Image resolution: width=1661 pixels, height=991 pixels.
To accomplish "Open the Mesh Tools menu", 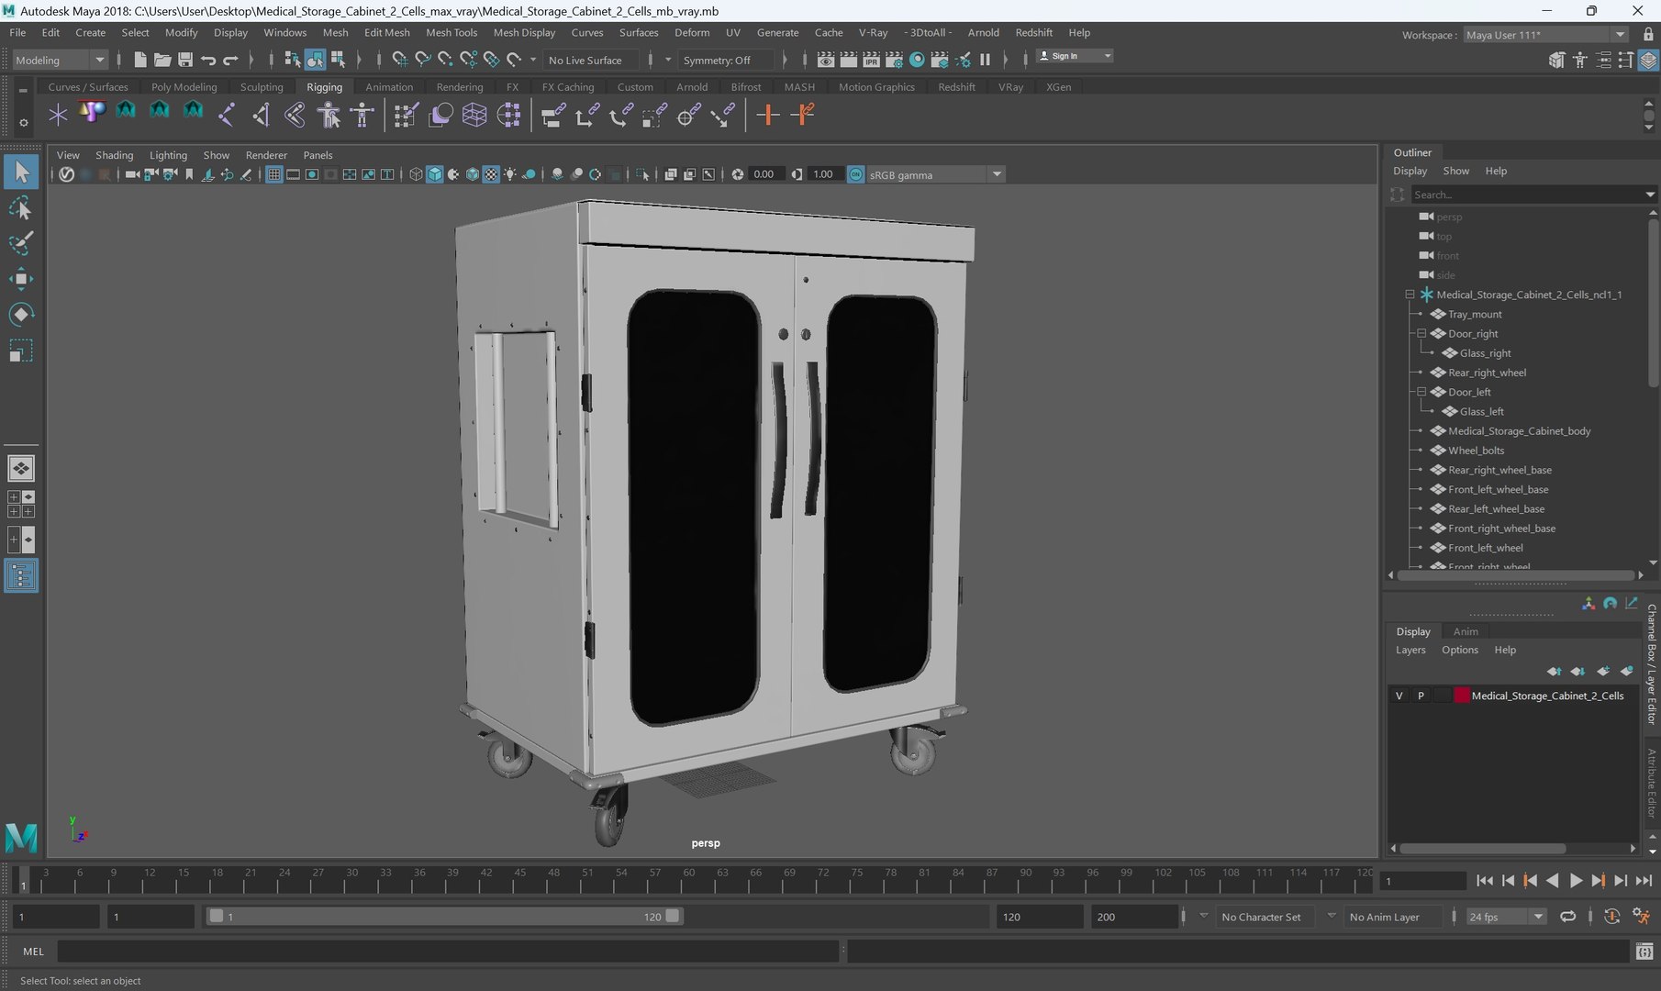I will point(451,32).
